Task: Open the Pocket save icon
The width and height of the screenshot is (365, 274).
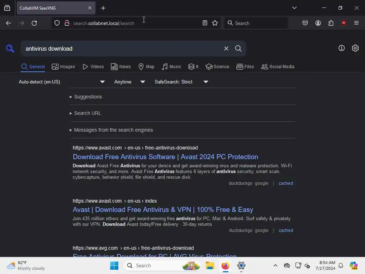Action: coord(305,23)
